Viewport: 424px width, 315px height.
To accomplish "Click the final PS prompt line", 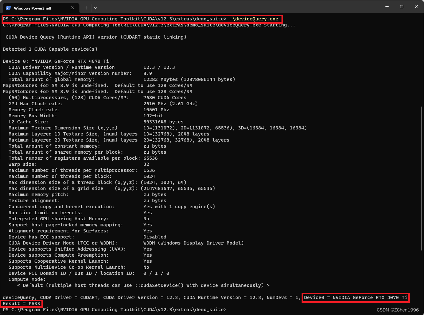I will tap(115, 310).
